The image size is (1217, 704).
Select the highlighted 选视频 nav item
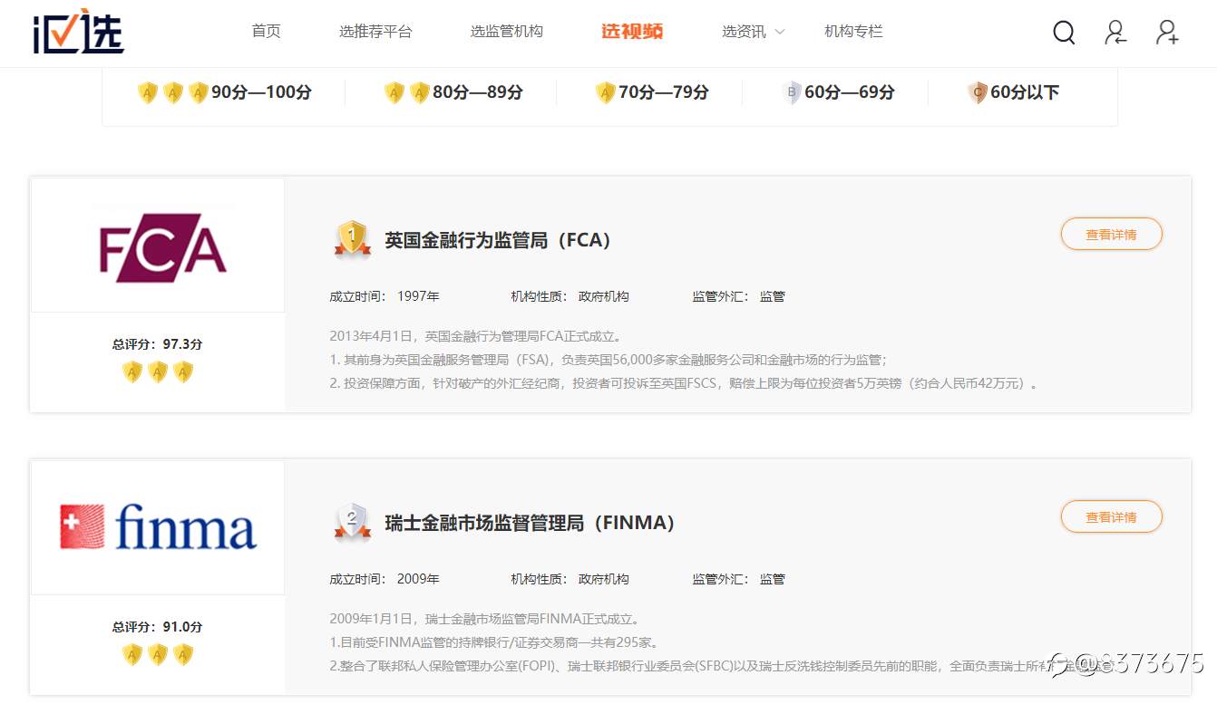[632, 32]
